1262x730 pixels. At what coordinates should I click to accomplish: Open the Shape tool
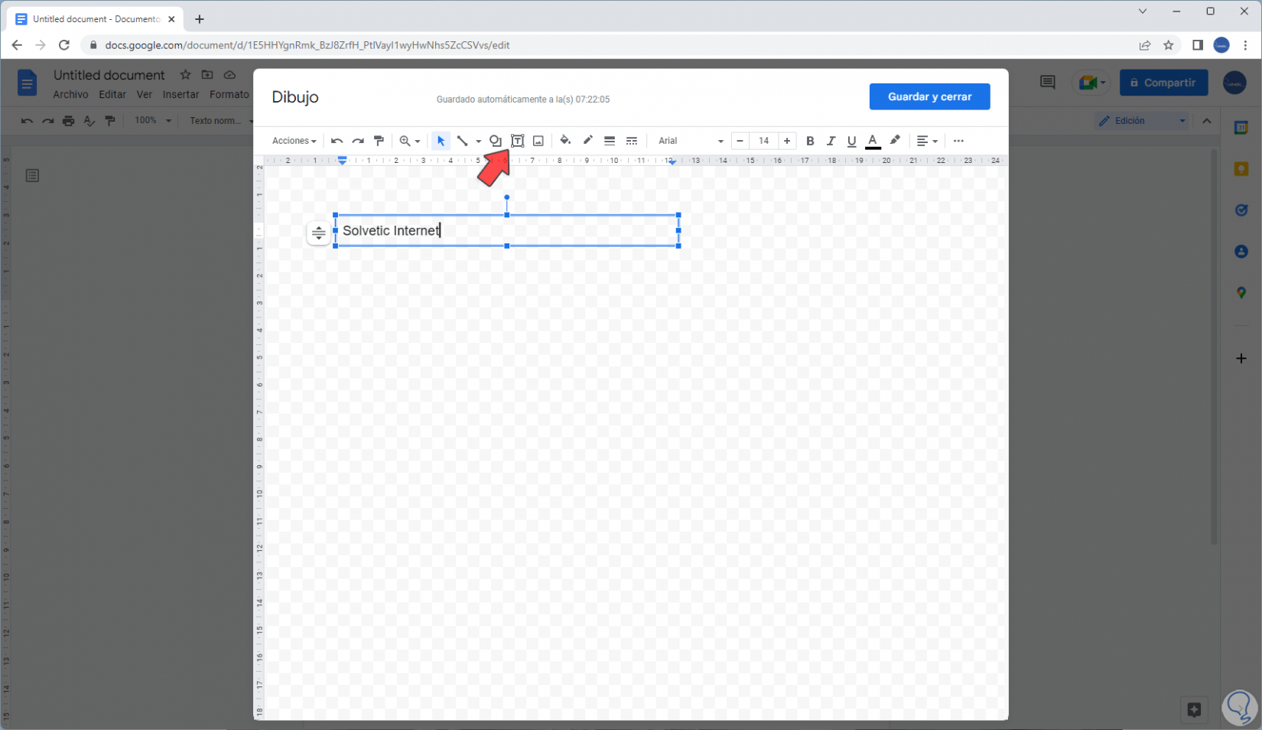496,141
